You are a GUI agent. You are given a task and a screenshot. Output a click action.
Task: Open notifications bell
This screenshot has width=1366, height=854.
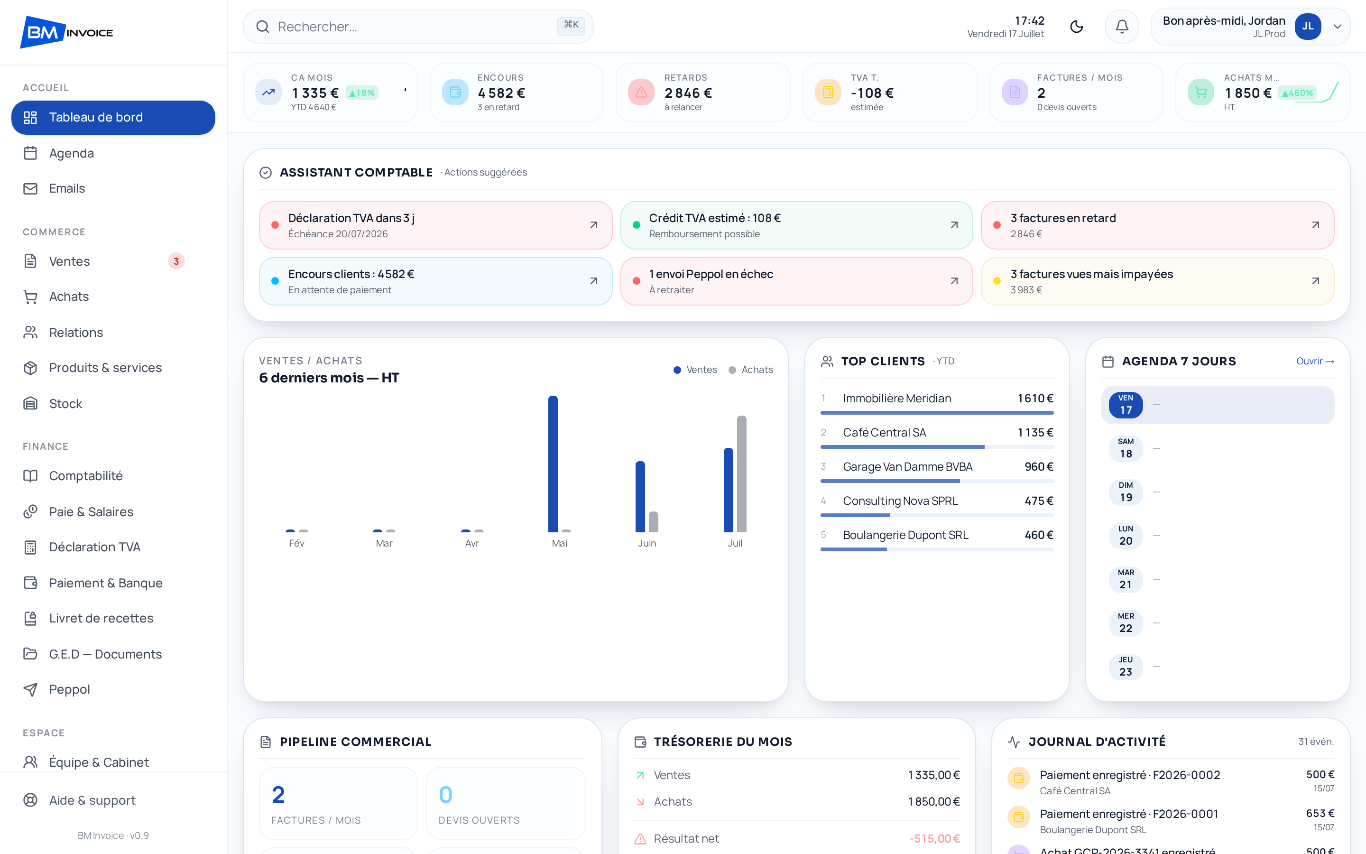click(1122, 27)
